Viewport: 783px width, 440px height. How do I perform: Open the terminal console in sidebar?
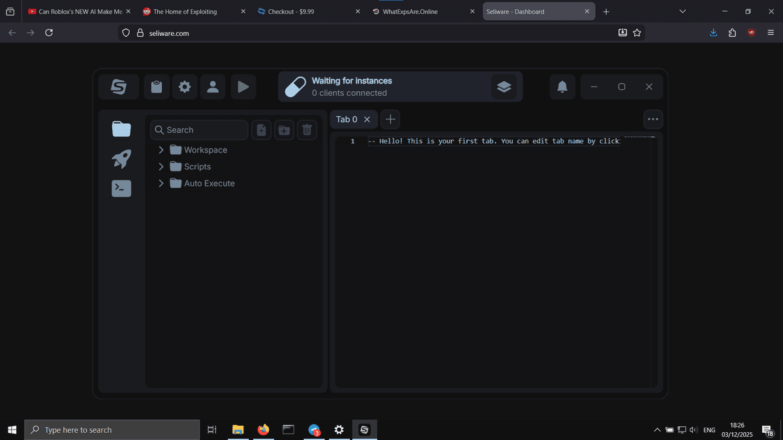pos(121,188)
